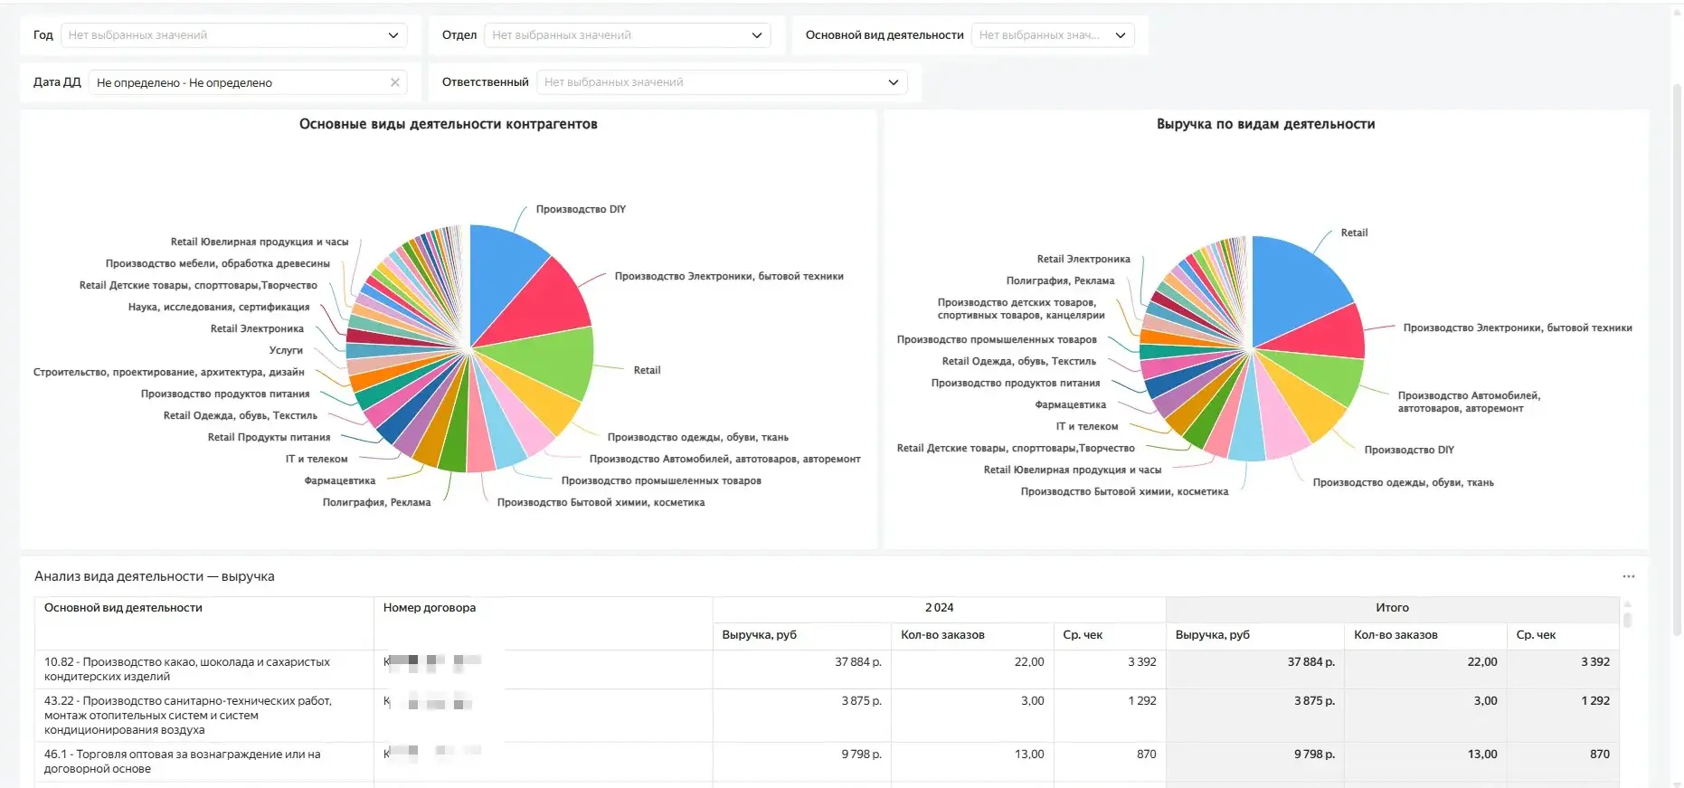Open the Отдел filter dropdown
Image resolution: width=1684 pixels, height=788 pixels.
(x=756, y=35)
